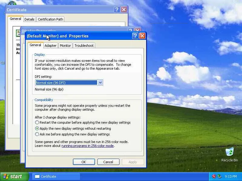Open running programs in 256-color mode link

click(x=87, y=146)
